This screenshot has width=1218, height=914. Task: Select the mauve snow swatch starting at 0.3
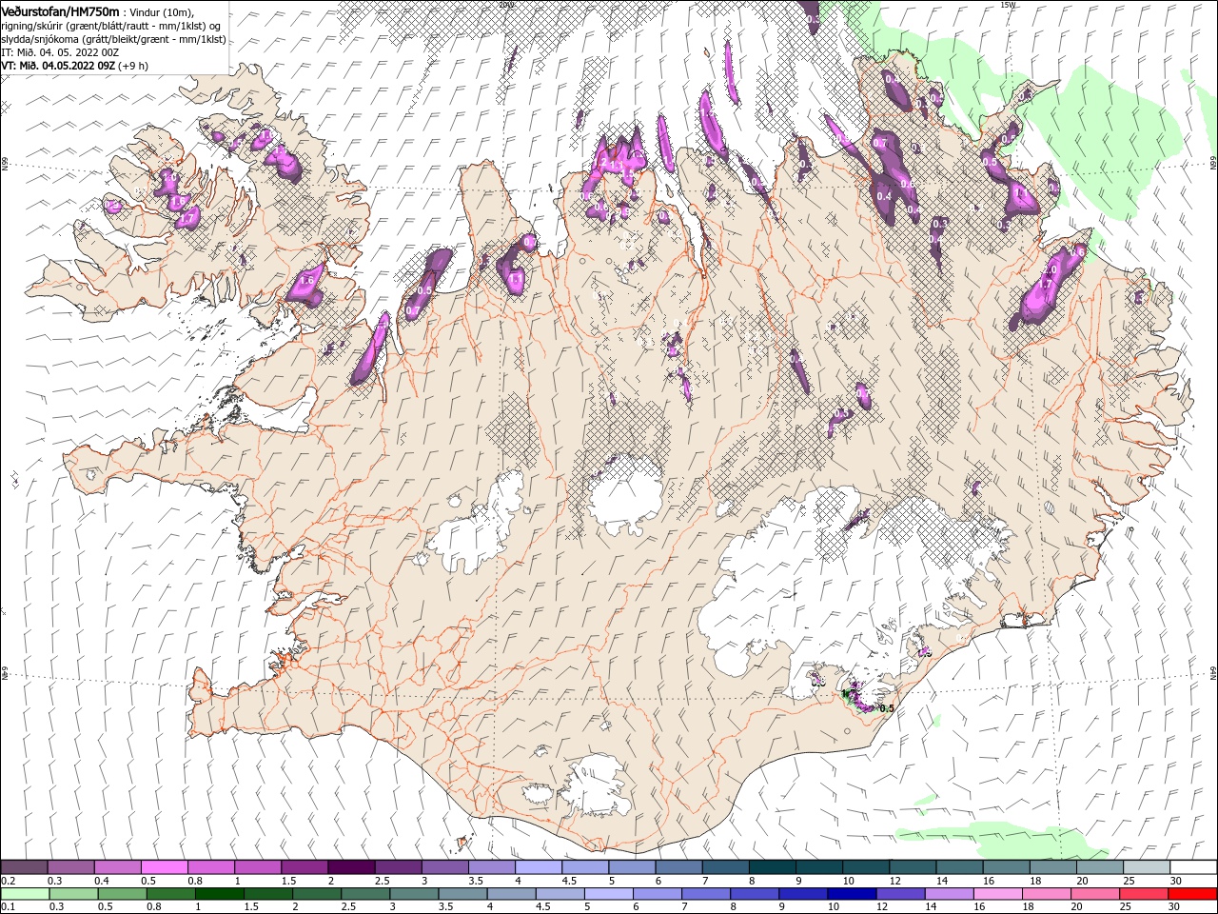click(71, 867)
